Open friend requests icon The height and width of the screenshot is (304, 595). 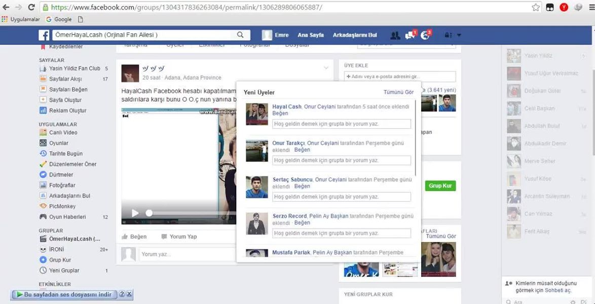395,35
